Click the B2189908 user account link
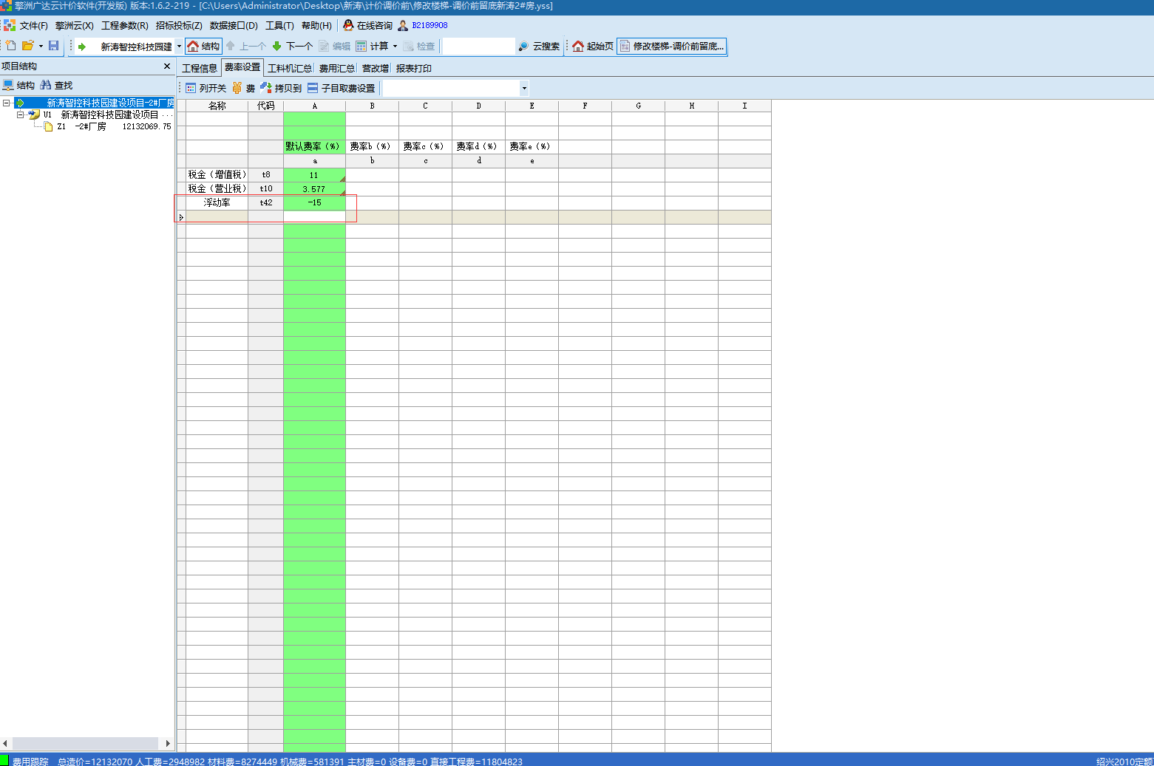Viewport: 1154px width, 766px height. pos(430,25)
